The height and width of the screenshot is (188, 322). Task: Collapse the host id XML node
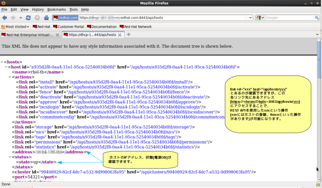6,67
